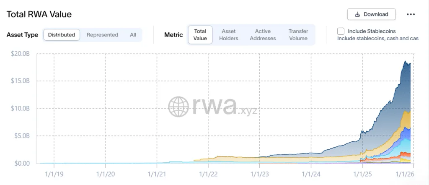Click the Total RWA Value chart title
429x185 pixels.
[39, 14]
